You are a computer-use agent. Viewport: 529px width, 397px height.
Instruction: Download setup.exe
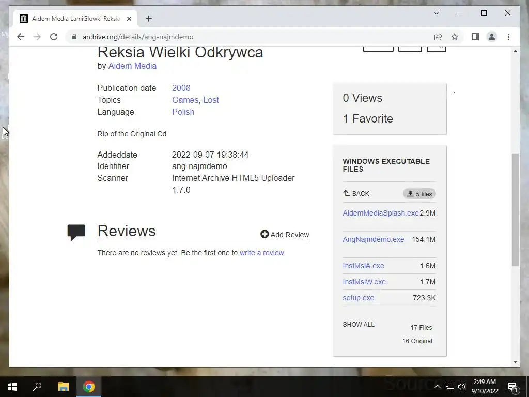pyautogui.click(x=359, y=298)
